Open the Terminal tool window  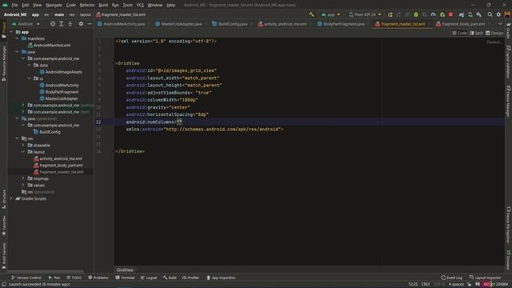125,278
